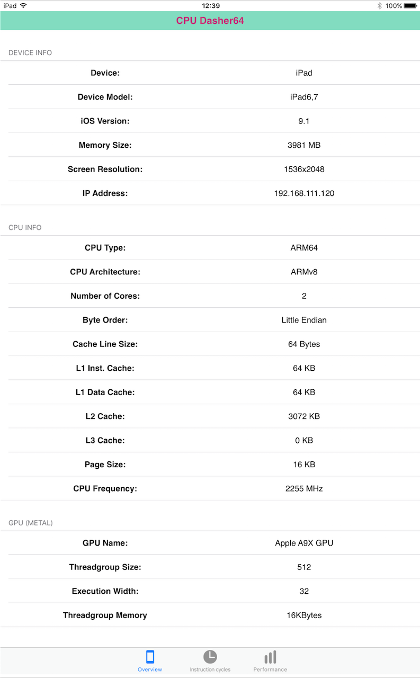Tap the CPU Dasher64 title
Viewport: 420px width, 678px height.
point(210,21)
